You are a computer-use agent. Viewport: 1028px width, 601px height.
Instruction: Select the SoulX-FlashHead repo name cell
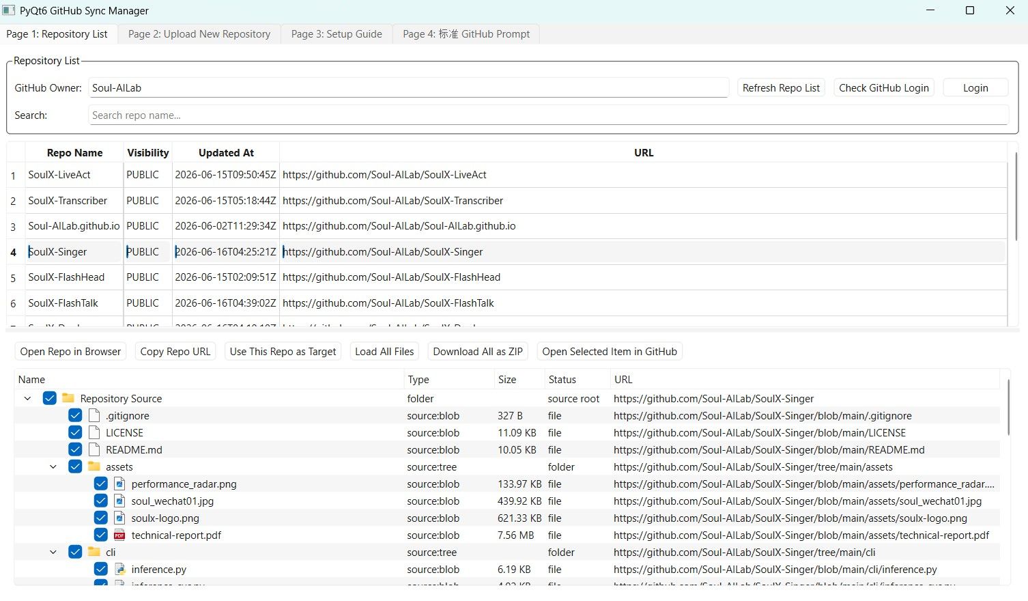[74, 277]
